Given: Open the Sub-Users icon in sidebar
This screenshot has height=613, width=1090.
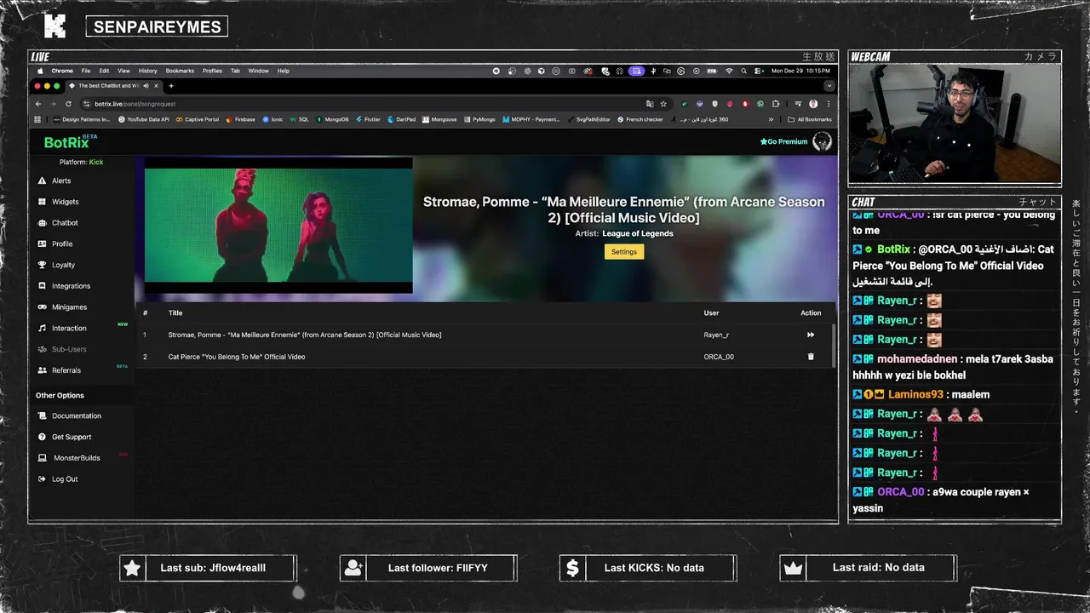Looking at the screenshot, I should coord(42,349).
